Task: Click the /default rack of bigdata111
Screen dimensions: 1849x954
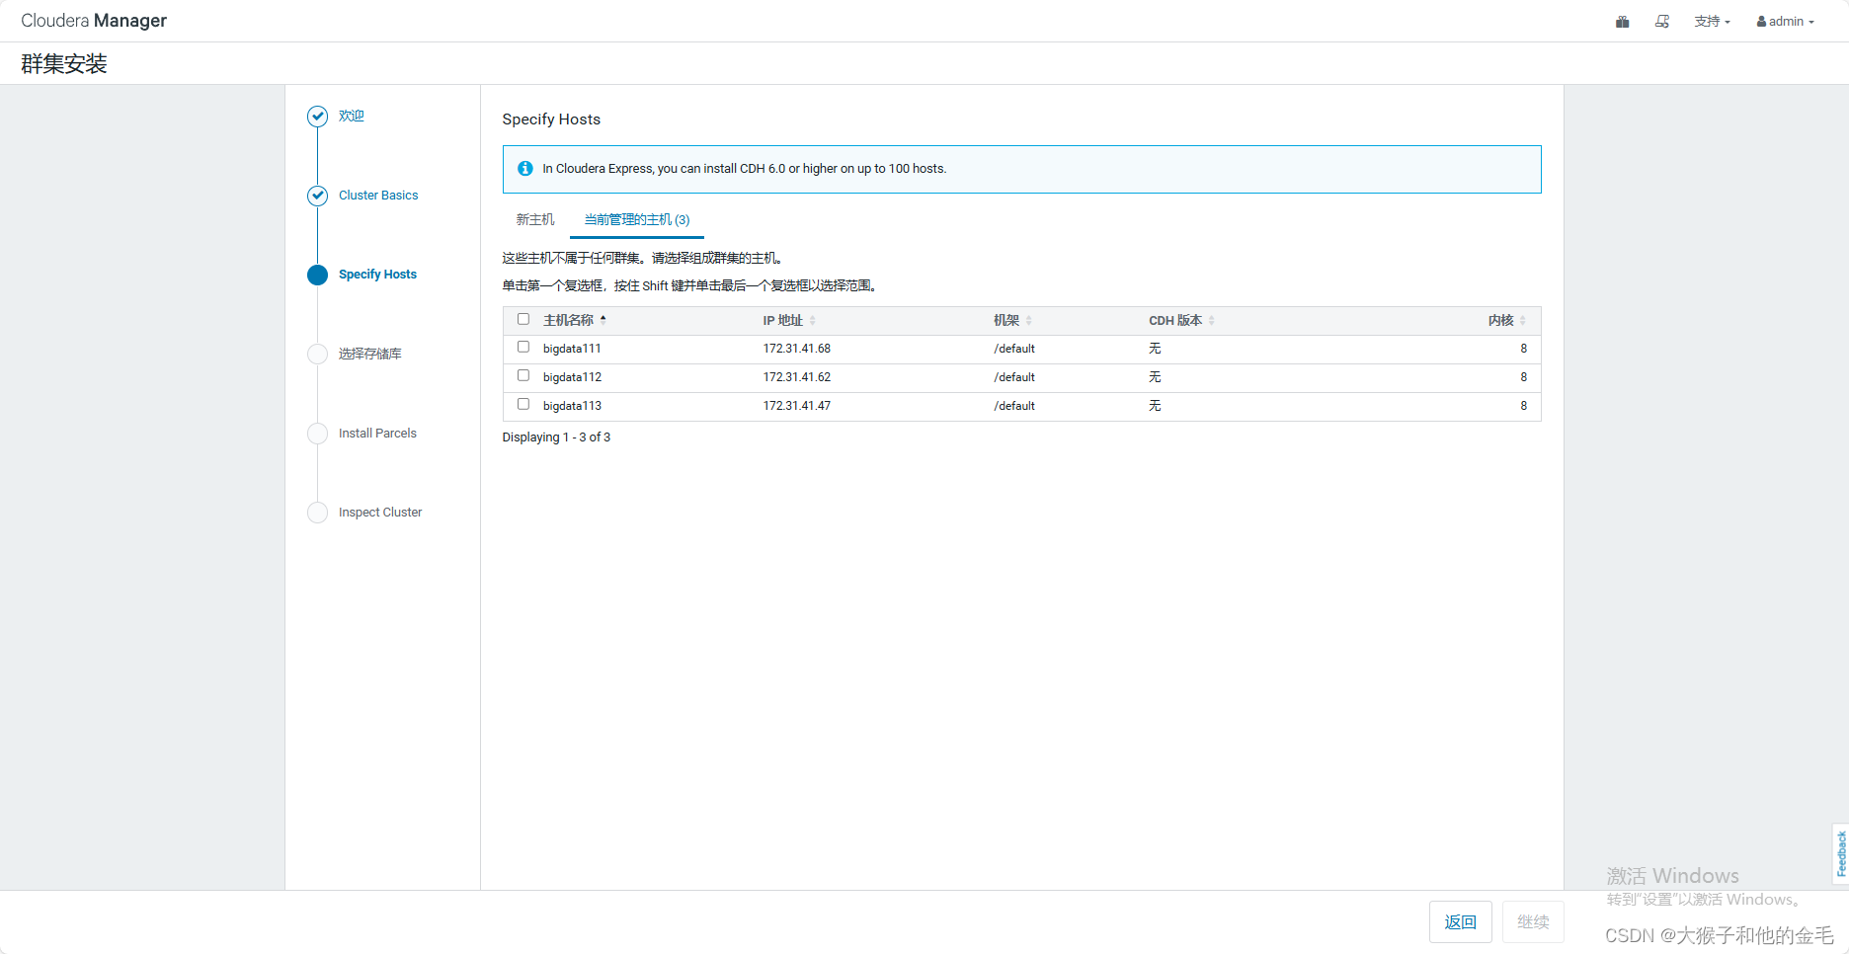Action: tap(1014, 349)
